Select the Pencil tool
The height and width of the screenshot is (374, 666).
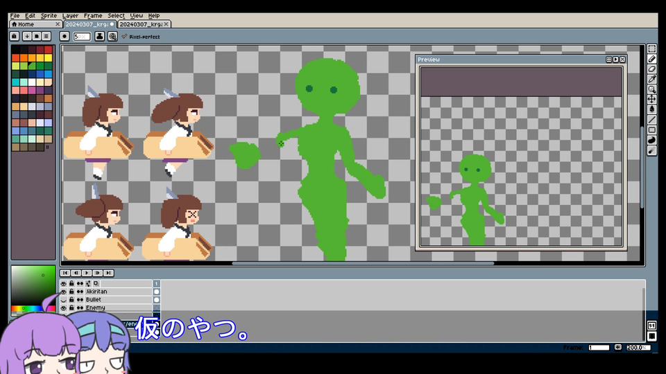(652, 59)
